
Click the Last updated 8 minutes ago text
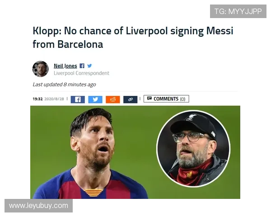64,85
